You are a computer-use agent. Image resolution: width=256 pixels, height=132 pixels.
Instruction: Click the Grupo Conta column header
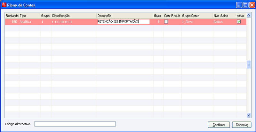(197, 16)
